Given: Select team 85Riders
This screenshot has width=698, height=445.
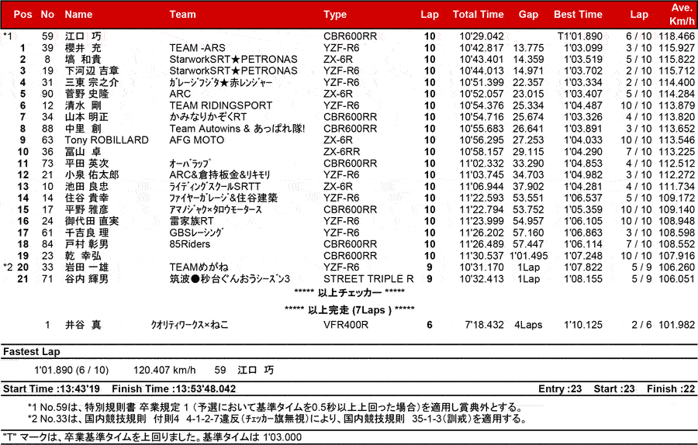Looking at the screenshot, I should (190, 244).
